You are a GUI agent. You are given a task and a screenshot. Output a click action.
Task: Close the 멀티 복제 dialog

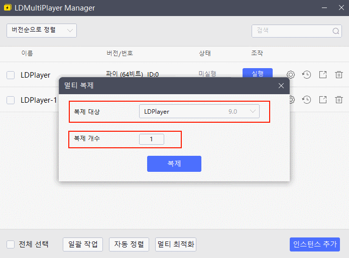click(x=281, y=86)
